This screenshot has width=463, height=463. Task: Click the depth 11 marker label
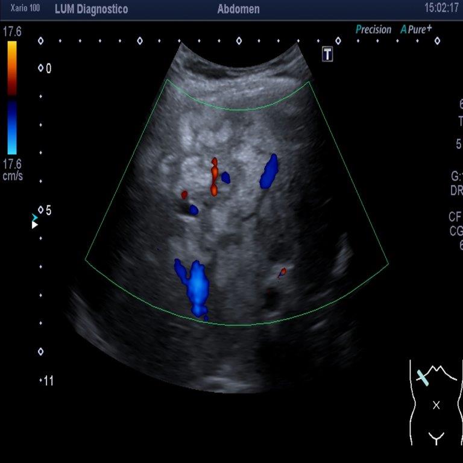48,380
